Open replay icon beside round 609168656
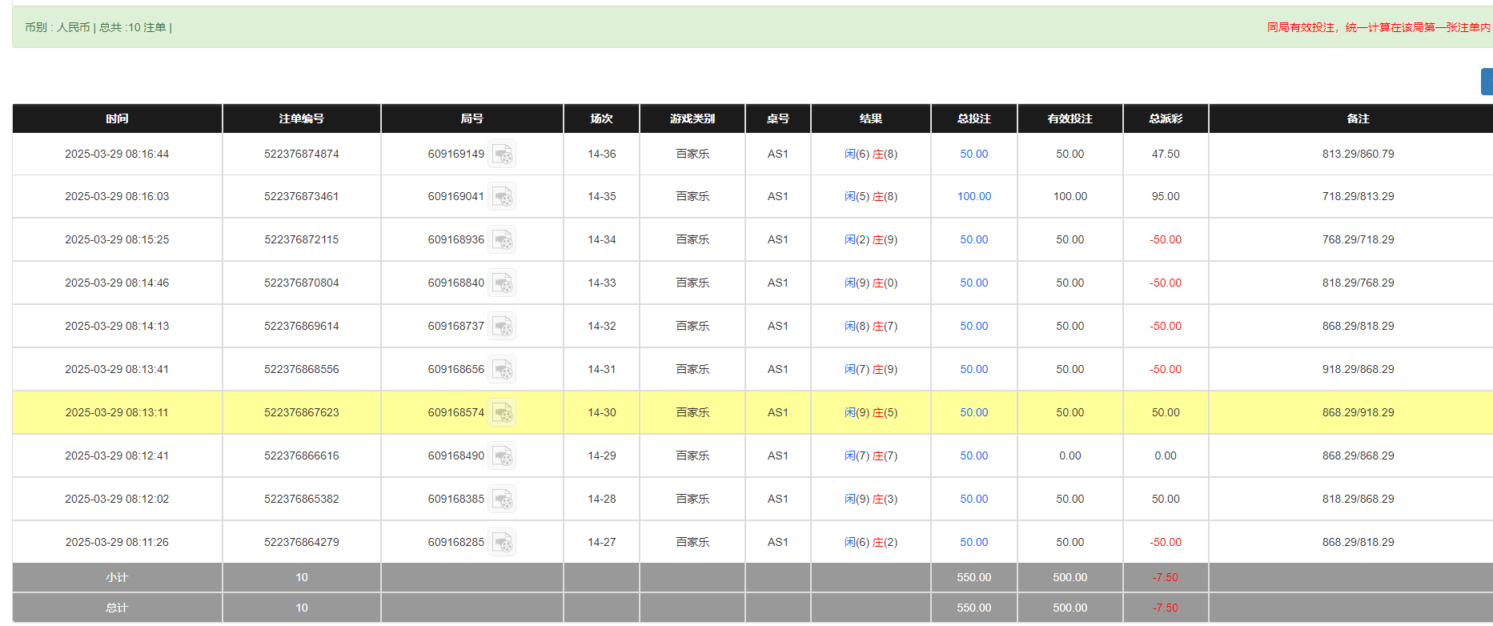 click(502, 370)
